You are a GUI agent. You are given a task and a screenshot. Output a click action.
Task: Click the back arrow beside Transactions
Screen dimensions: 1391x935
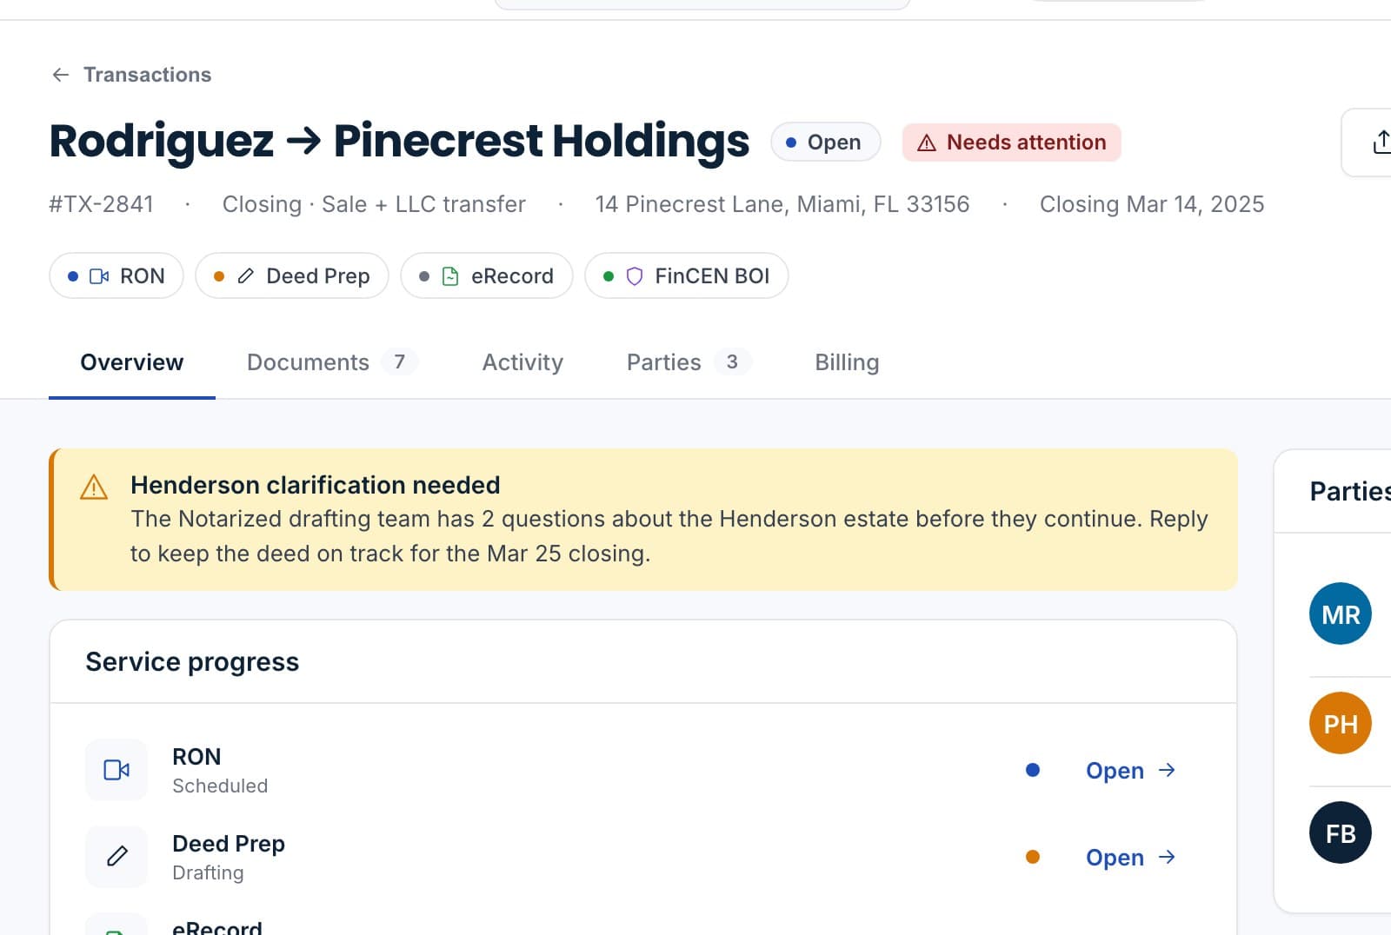60,75
